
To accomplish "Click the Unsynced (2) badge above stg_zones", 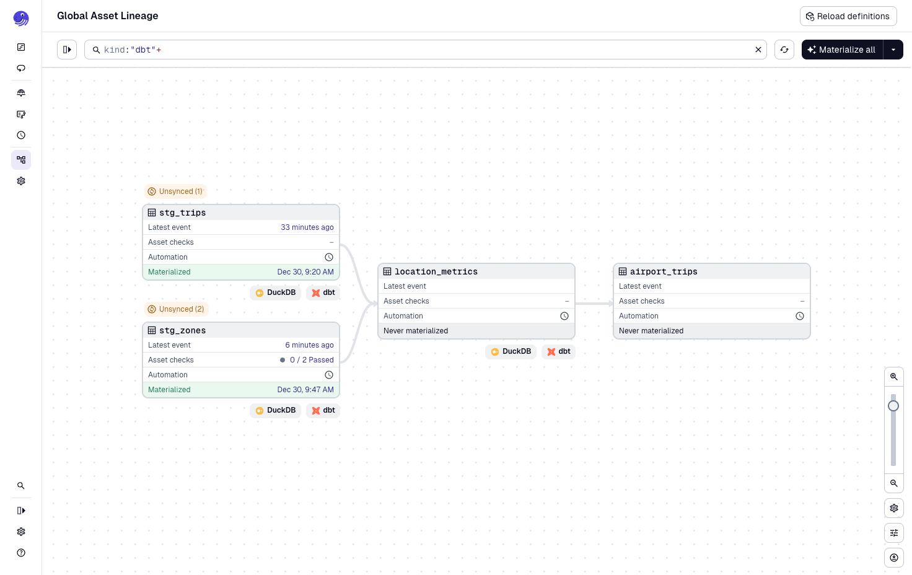I will pyautogui.click(x=176, y=309).
